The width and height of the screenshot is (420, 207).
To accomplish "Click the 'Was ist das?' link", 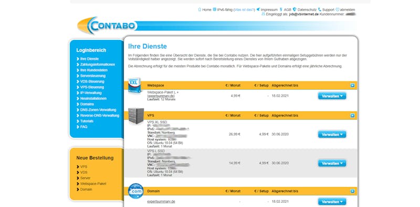I will (244, 9).
